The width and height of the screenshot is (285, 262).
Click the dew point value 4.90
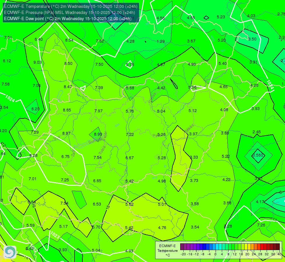click(192, 64)
